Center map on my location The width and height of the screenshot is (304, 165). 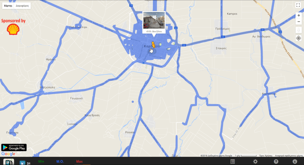299,38
